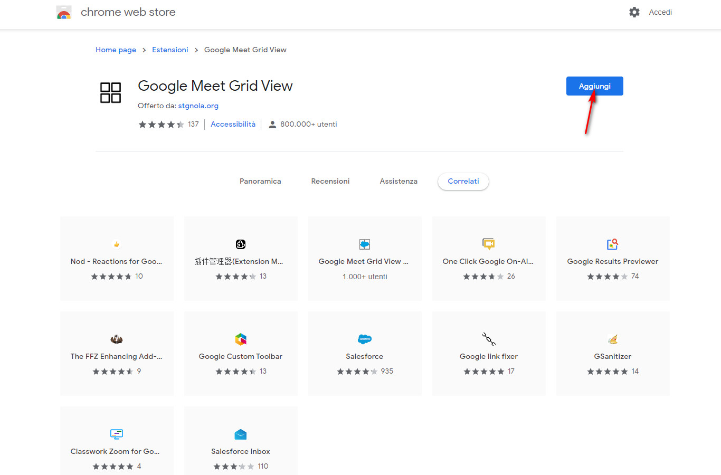
Task: Select the Assistenza tab
Action: (399, 181)
